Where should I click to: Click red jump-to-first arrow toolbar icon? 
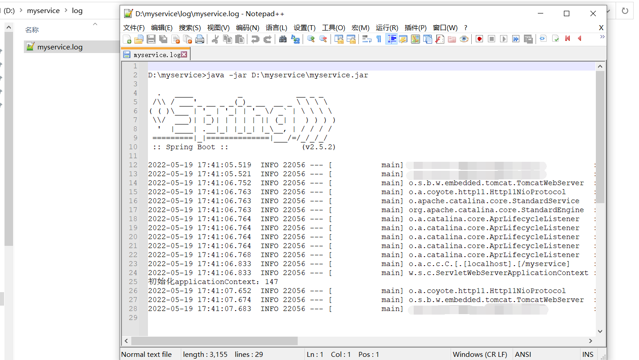click(x=568, y=39)
